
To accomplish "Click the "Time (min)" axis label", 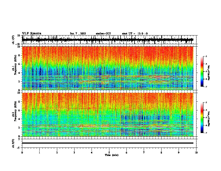I will click(112, 155).
